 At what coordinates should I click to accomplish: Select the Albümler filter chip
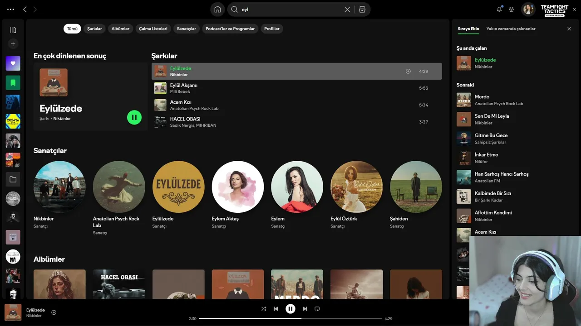[x=120, y=29]
